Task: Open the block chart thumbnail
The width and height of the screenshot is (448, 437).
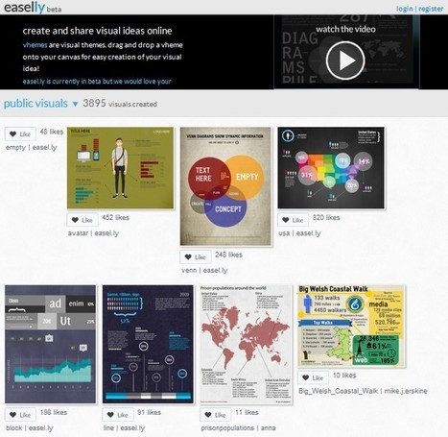Action: click(x=50, y=344)
